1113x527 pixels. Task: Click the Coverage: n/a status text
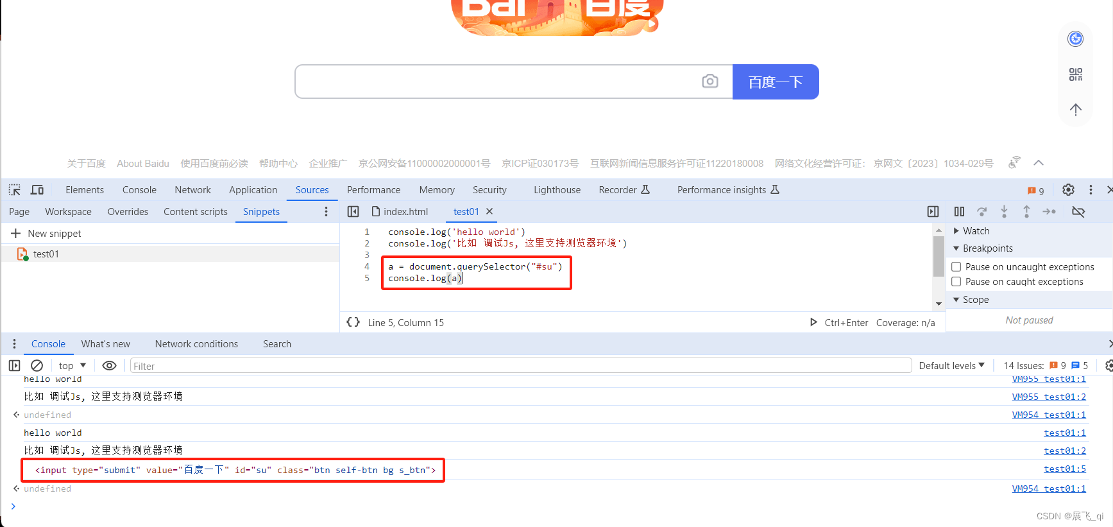coord(905,323)
